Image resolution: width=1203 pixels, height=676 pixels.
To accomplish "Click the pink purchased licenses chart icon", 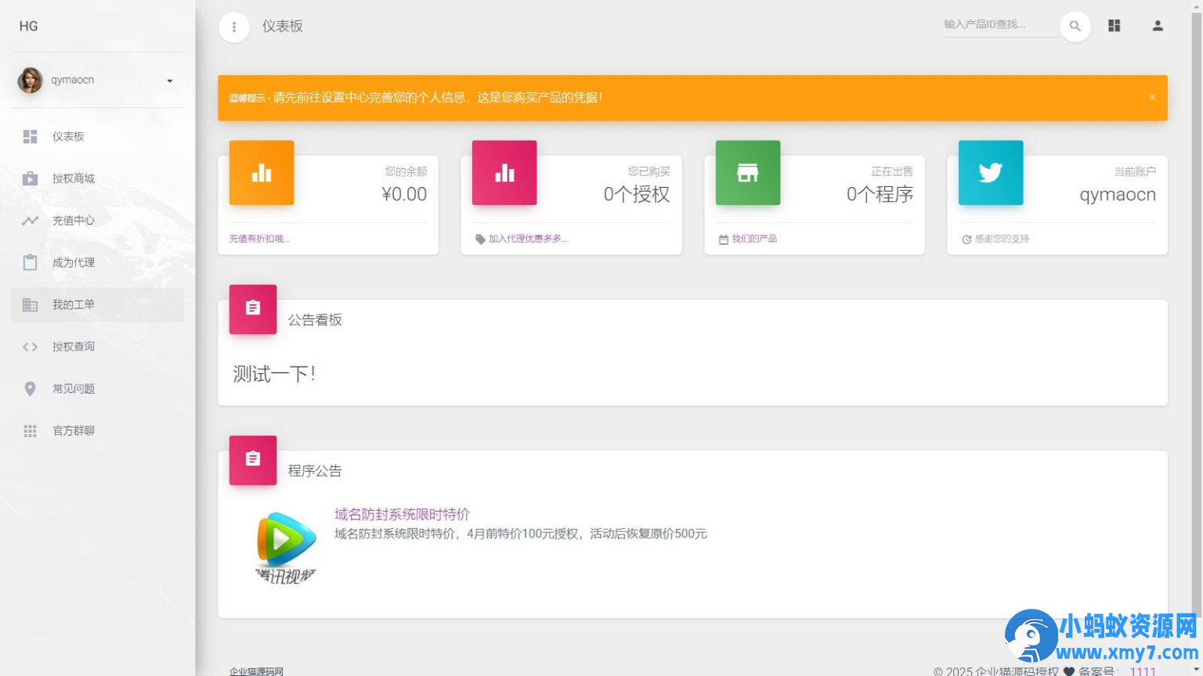I will 504,173.
